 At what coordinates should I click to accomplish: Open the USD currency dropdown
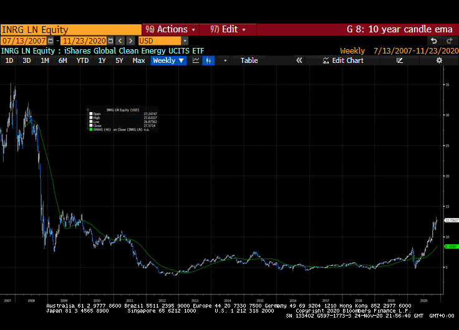point(185,40)
